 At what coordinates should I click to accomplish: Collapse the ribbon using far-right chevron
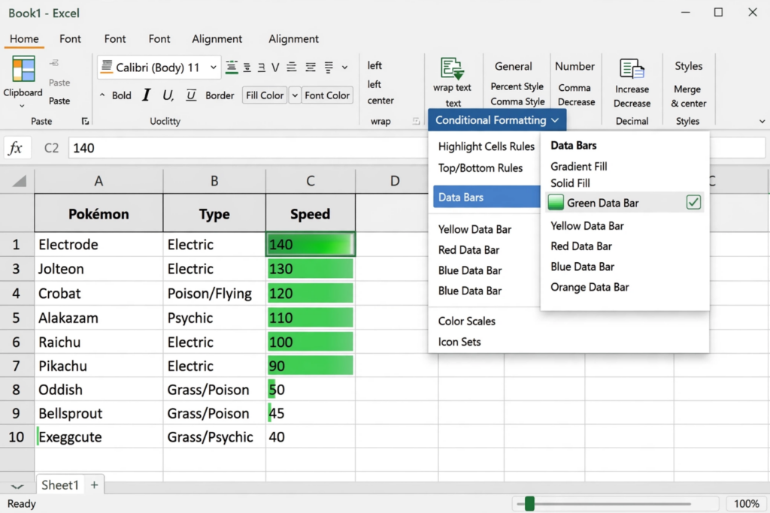pyautogui.click(x=762, y=121)
